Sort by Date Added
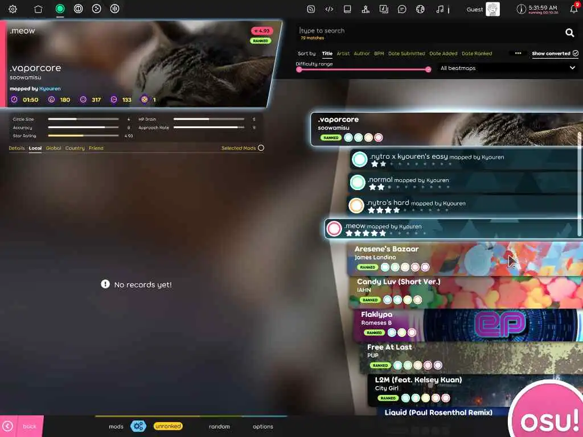 (x=443, y=53)
